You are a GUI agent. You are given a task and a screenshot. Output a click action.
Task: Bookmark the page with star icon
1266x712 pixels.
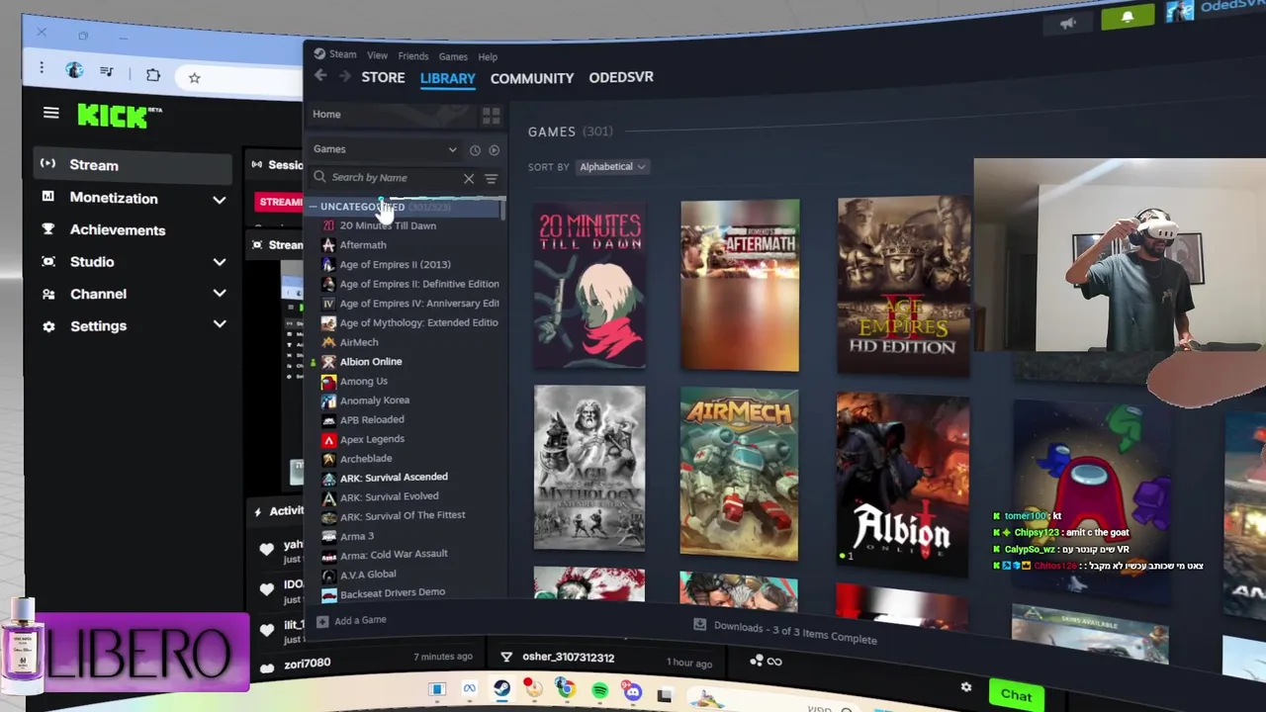point(194,78)
